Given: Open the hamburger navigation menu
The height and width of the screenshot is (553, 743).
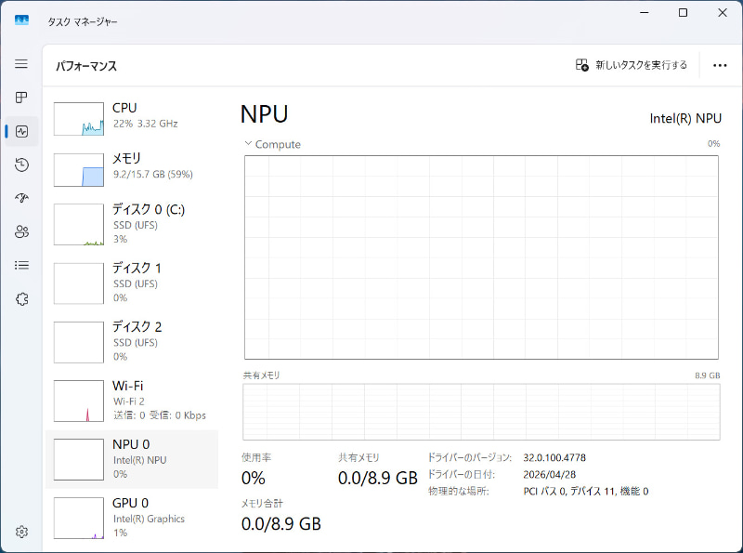Looking at the screenshot, I should [21, 63].
